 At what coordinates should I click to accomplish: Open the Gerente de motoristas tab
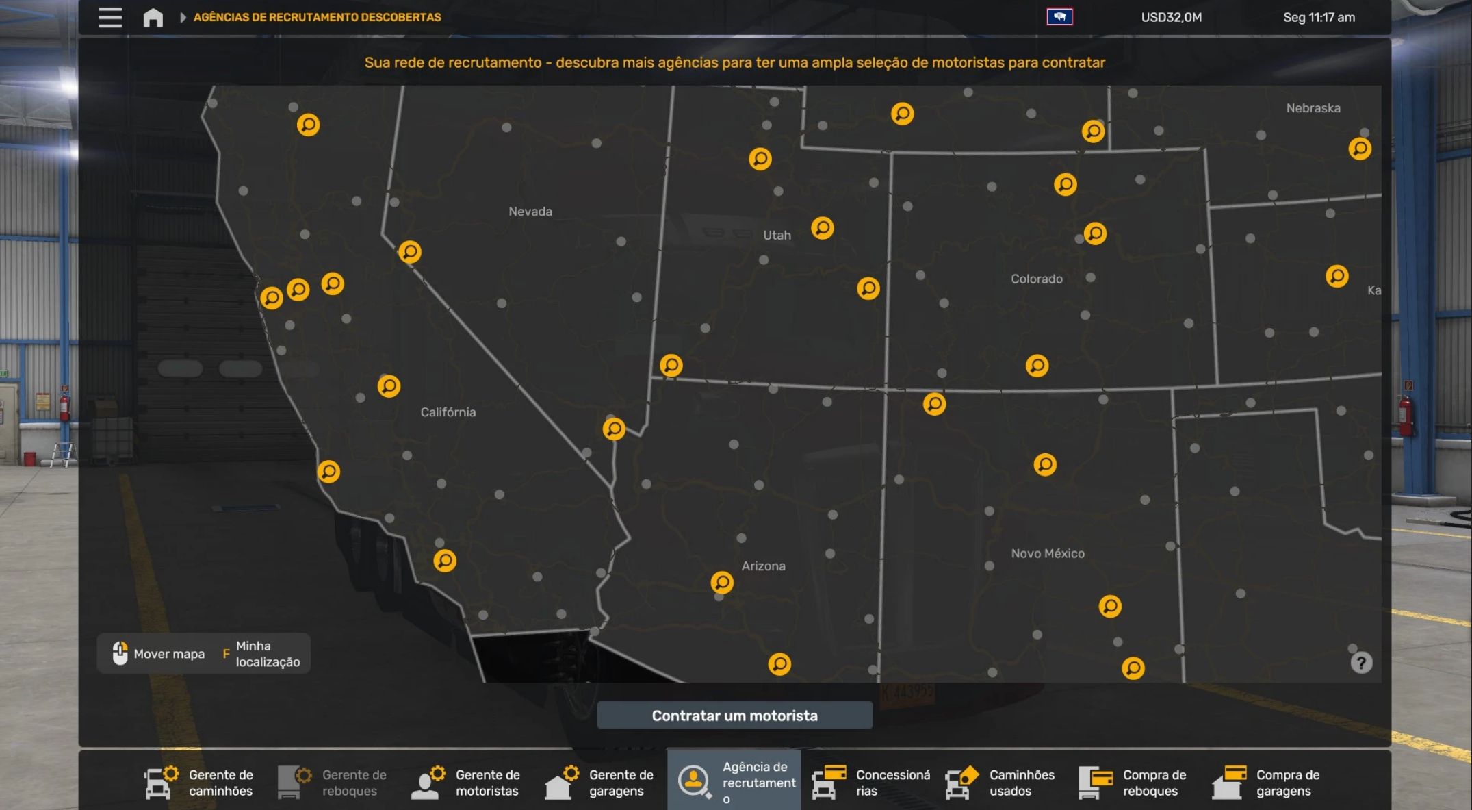pos(466,783)
